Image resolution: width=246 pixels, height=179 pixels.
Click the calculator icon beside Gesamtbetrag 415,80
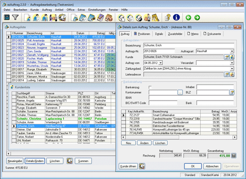pos(234,155)
